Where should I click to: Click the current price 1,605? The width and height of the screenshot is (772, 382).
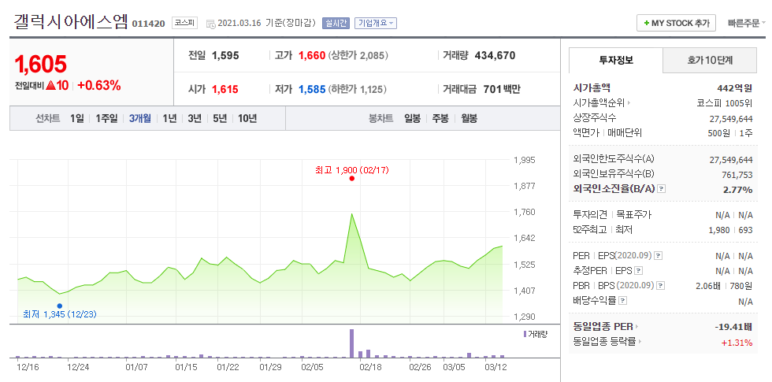40,65
